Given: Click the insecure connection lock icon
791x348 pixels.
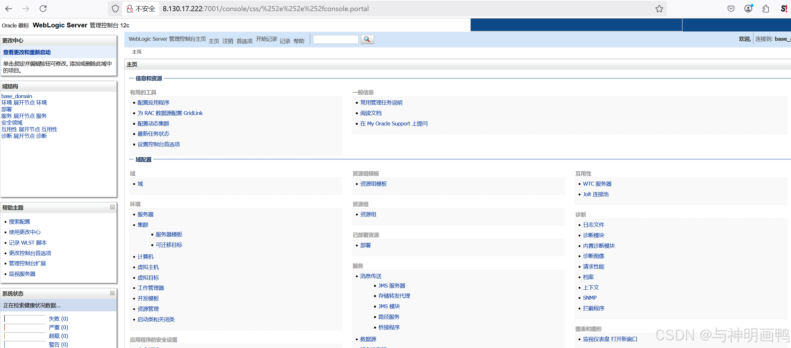Looking at the screenshot, I should [129, 9].
